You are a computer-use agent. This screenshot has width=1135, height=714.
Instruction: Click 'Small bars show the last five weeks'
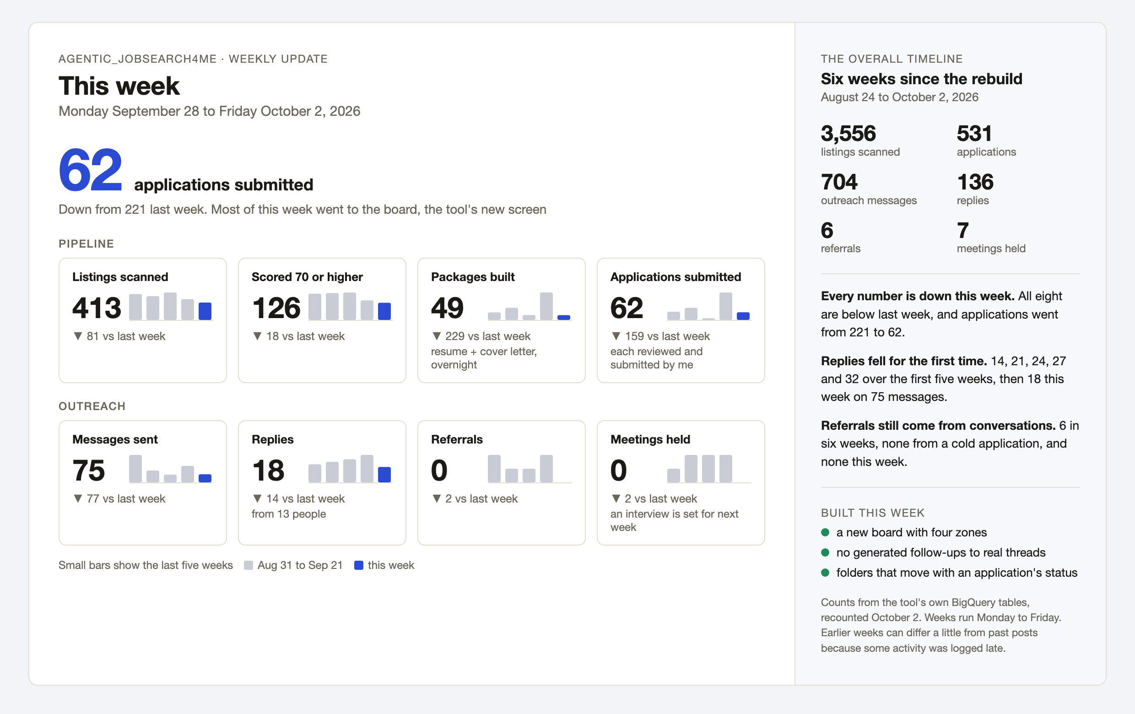tap(146, 565)
